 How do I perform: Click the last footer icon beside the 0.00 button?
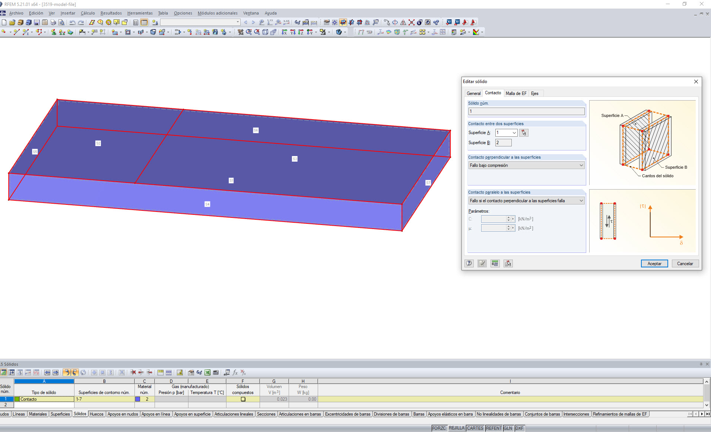coord(508,263)
